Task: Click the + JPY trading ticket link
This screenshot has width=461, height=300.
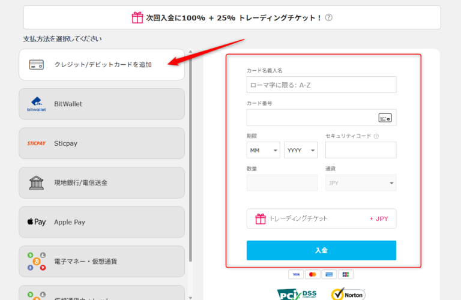Action: [379, 219]
